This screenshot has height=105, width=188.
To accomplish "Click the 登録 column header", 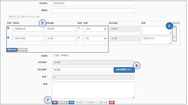I will (80, 23).
